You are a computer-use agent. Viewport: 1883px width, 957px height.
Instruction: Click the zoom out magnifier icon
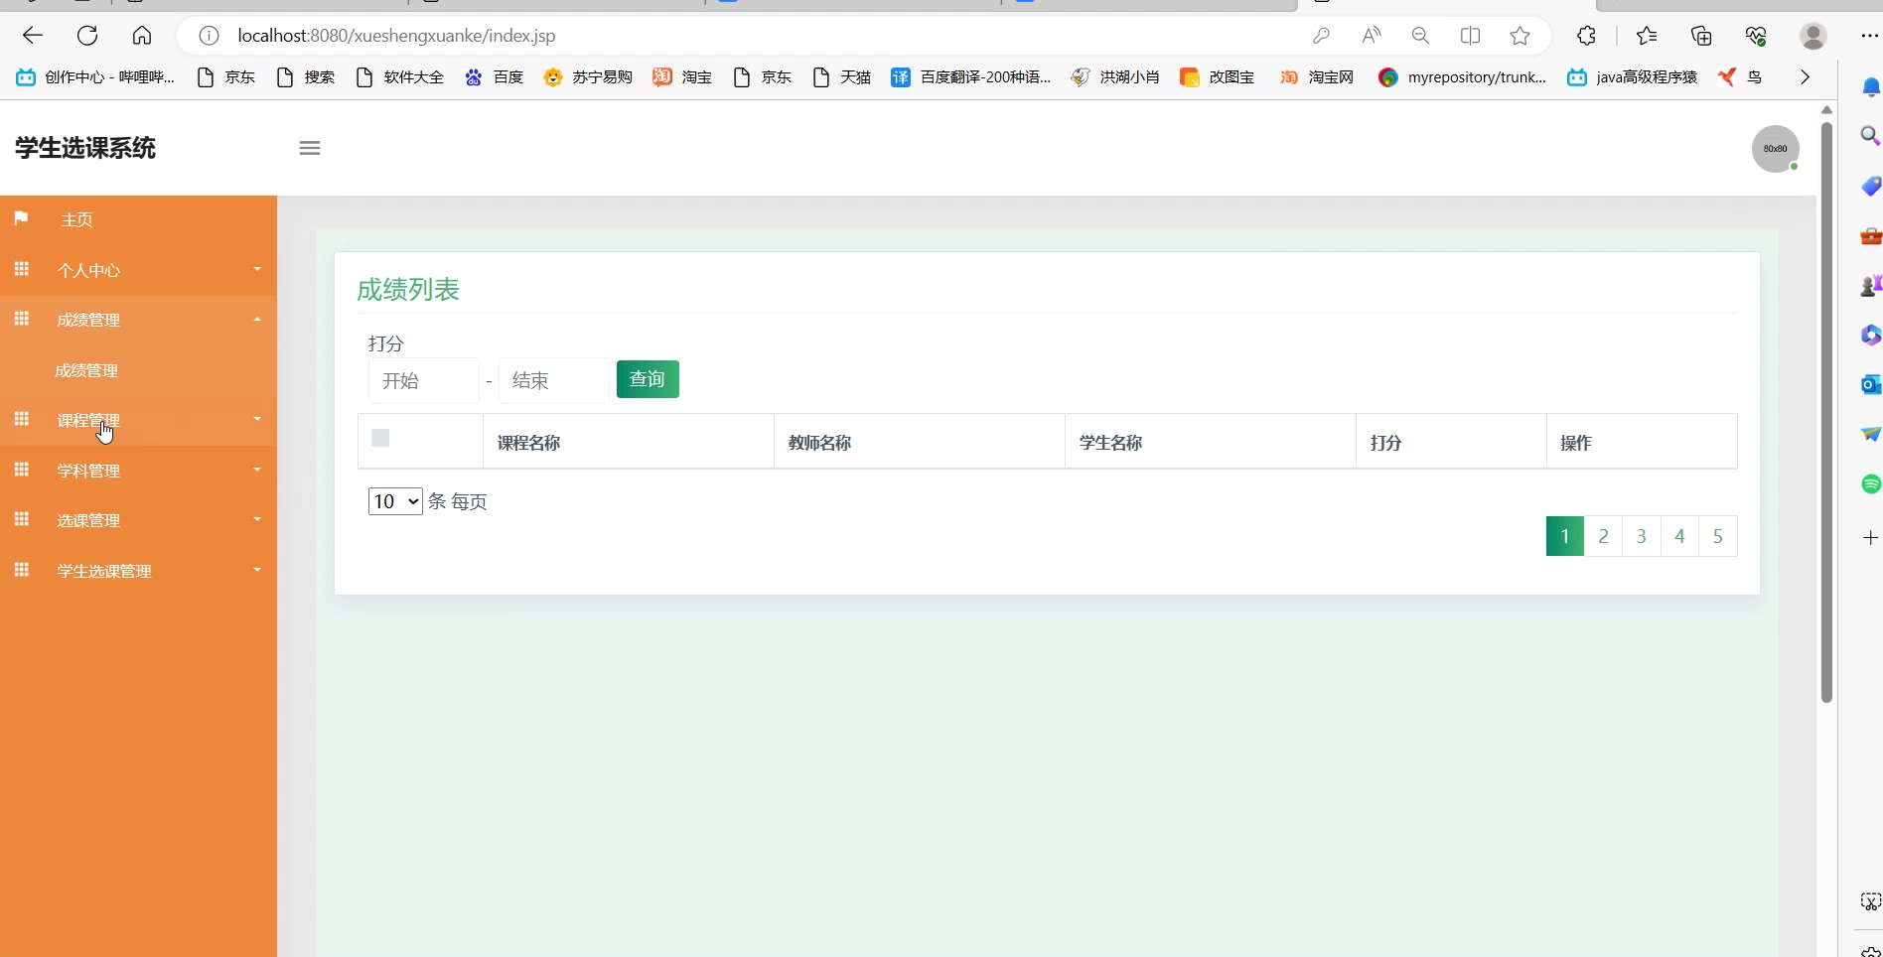pyautogui.click(x=1420, y=36)
